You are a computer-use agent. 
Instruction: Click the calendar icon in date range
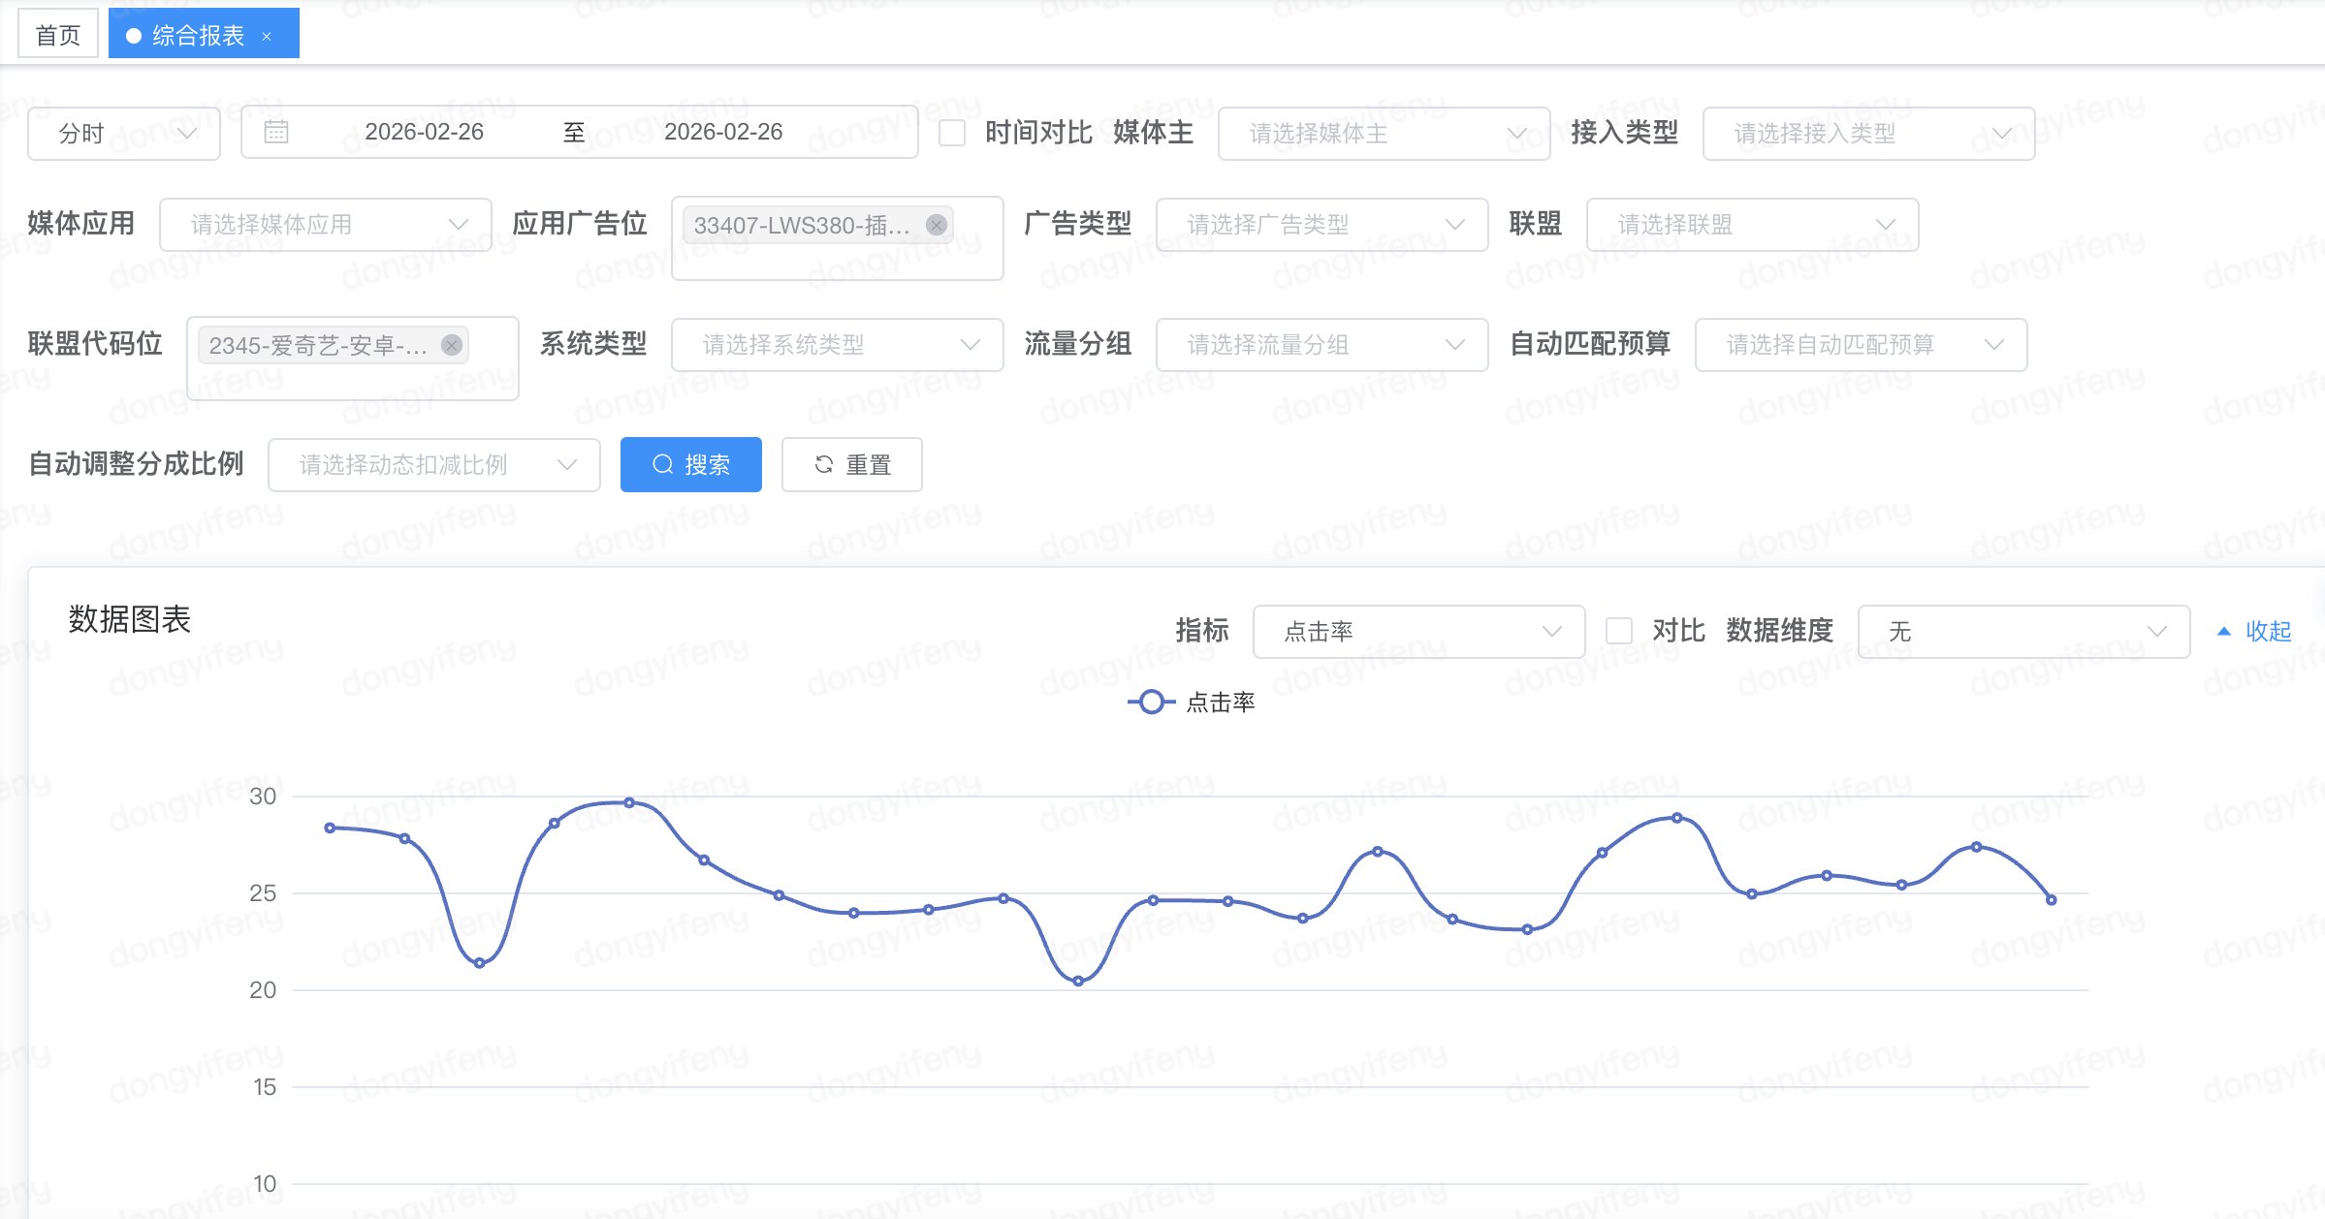click(x=276, y=132)
